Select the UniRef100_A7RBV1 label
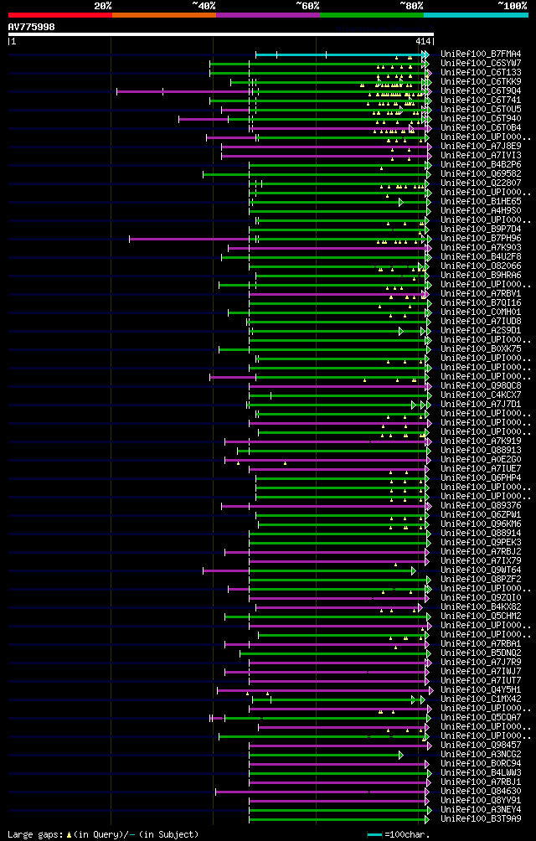This screenshot has height=841, width=536. point(480,293)
